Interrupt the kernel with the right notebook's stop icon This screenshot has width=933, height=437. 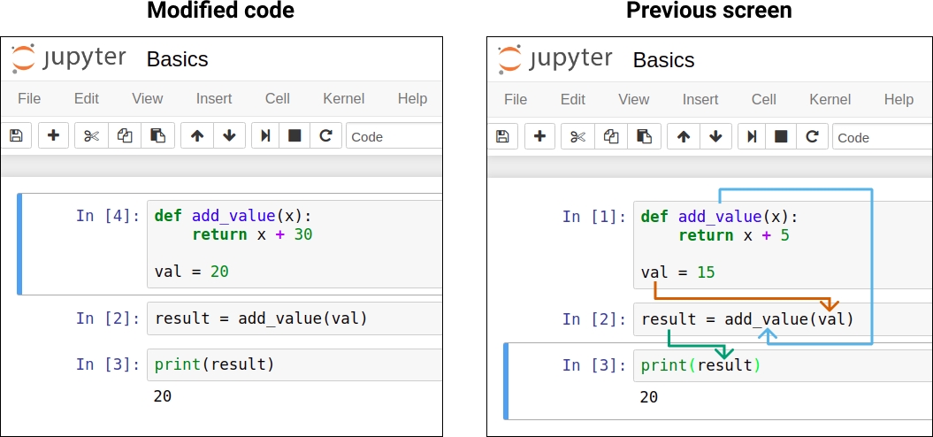[x=781, y=137]
